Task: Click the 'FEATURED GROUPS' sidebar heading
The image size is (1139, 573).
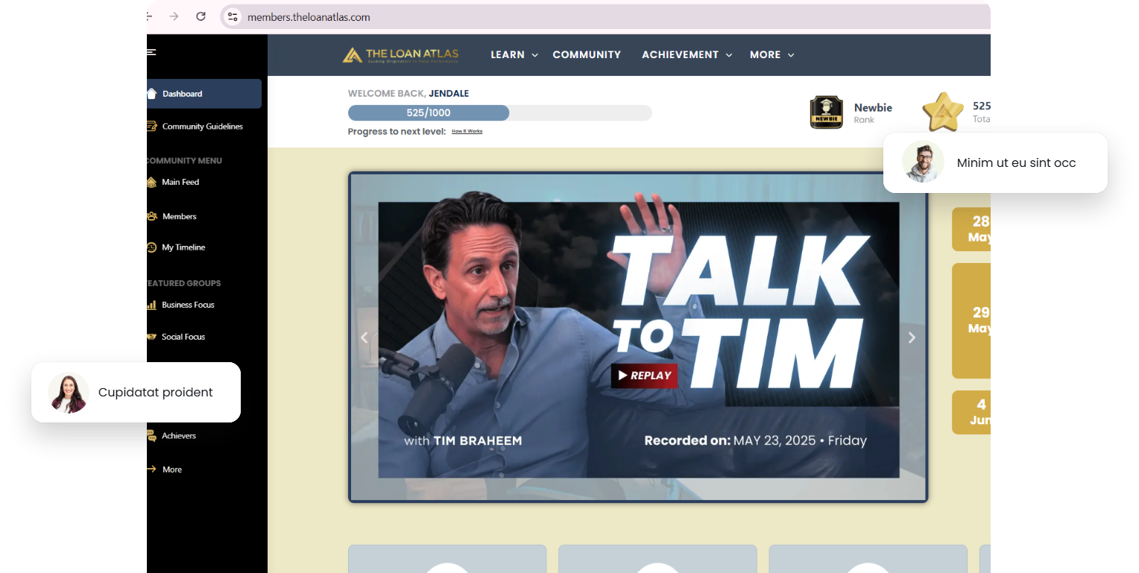Action: (184, 283)
